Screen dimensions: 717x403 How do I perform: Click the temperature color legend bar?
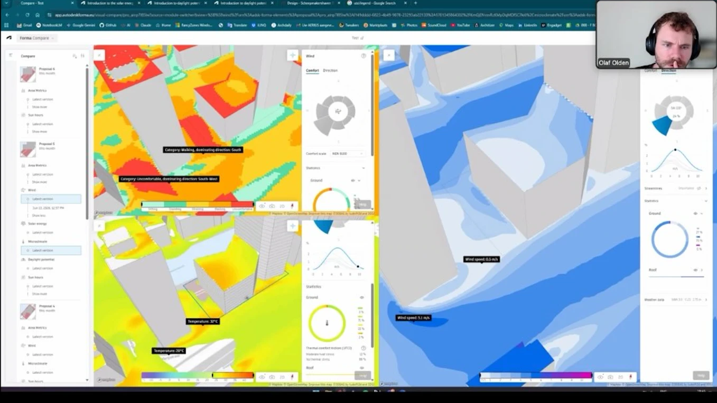(x=198, y=376)
